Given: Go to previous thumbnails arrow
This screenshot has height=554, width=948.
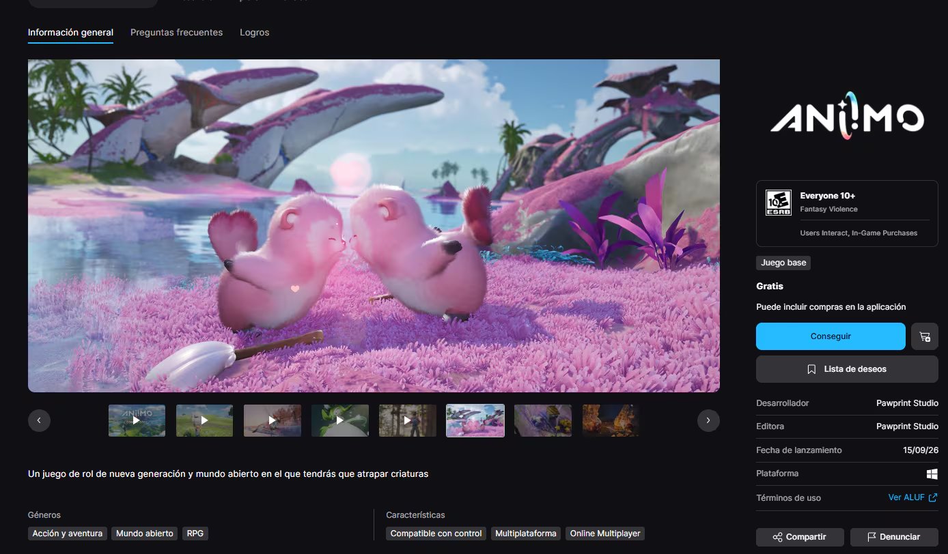Looking at the screenshot, I should 39,420.
